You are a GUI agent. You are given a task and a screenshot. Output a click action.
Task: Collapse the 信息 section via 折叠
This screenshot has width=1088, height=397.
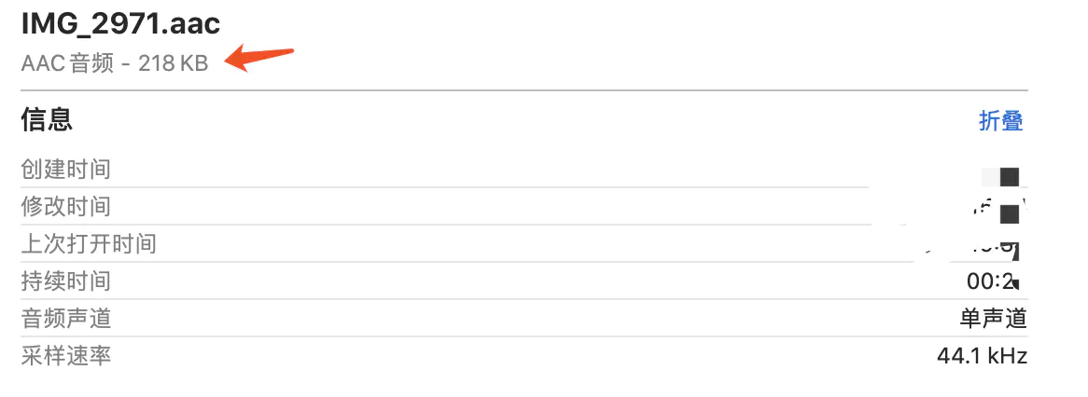[x=1000, y=120]
